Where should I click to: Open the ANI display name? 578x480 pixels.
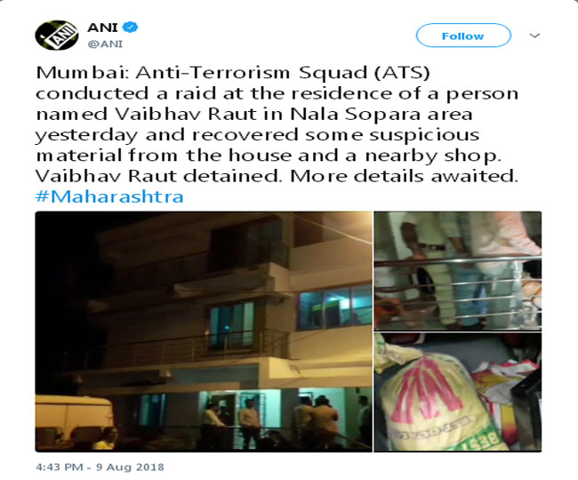pyautogui.click(x=102, y=28)
